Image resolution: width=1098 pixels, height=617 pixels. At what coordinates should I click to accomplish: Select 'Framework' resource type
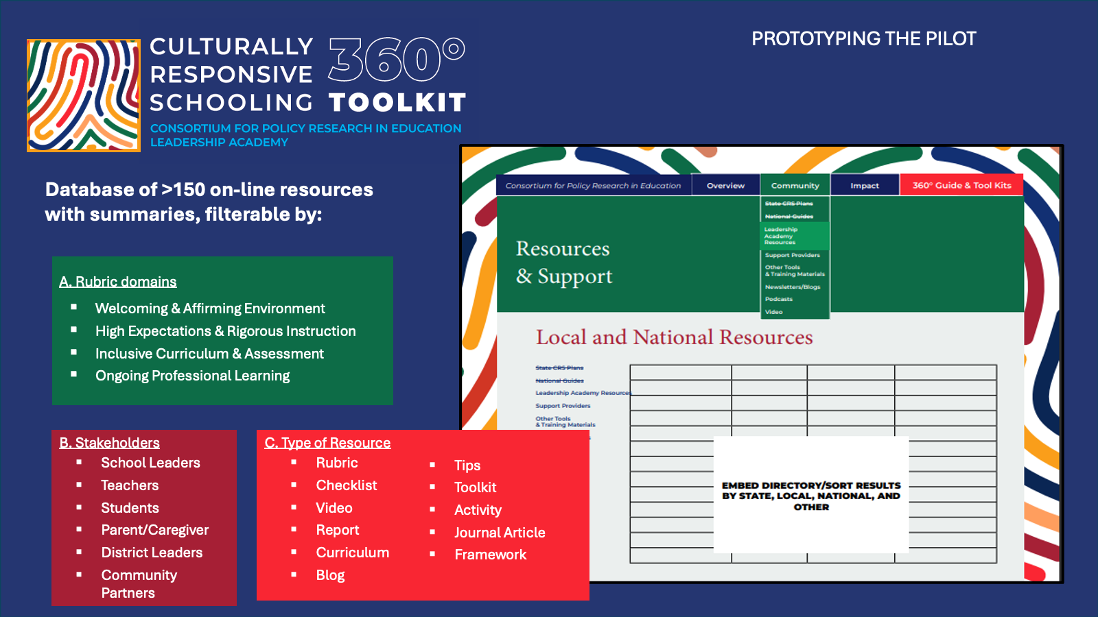click(x=490, y=555)
